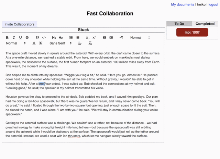Apply Heading 1 style
Image resolution: width=220 pixels, height=159 pixels.
coord(54,37)
